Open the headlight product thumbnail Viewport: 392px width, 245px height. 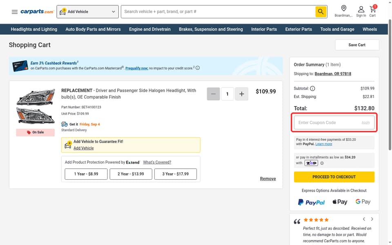36,106
